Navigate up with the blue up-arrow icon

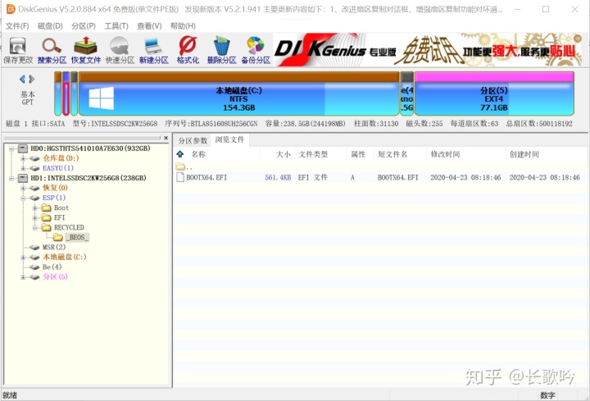tap(180, 154)
